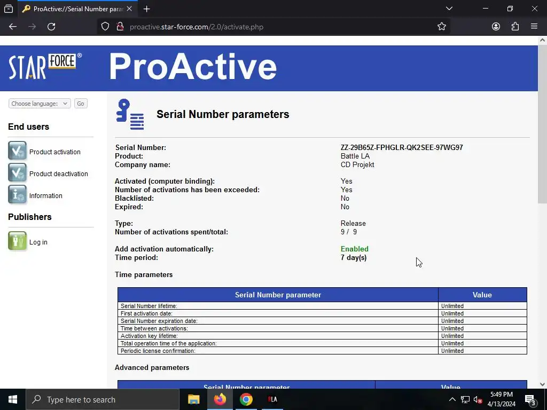
Task: Open the publishers Log in link
Action: (38, 242)
